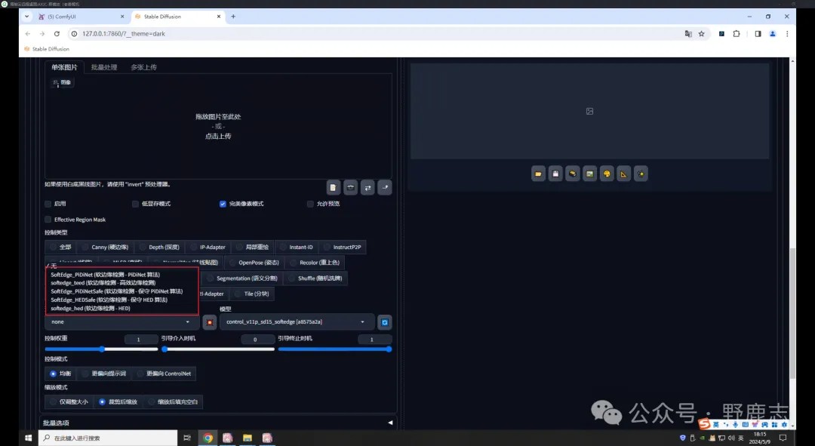The height and width of the screenshot is (446, 815).
Task: Choose softedge_teed preprocessor option
Action: [x=103, y=283]
